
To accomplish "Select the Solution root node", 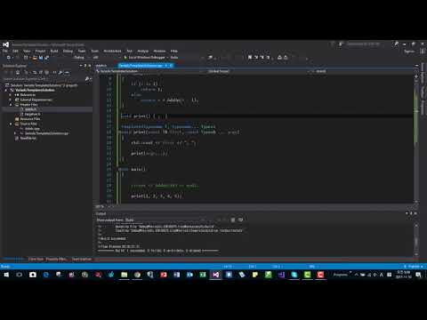I will click(x=44, y=85).
